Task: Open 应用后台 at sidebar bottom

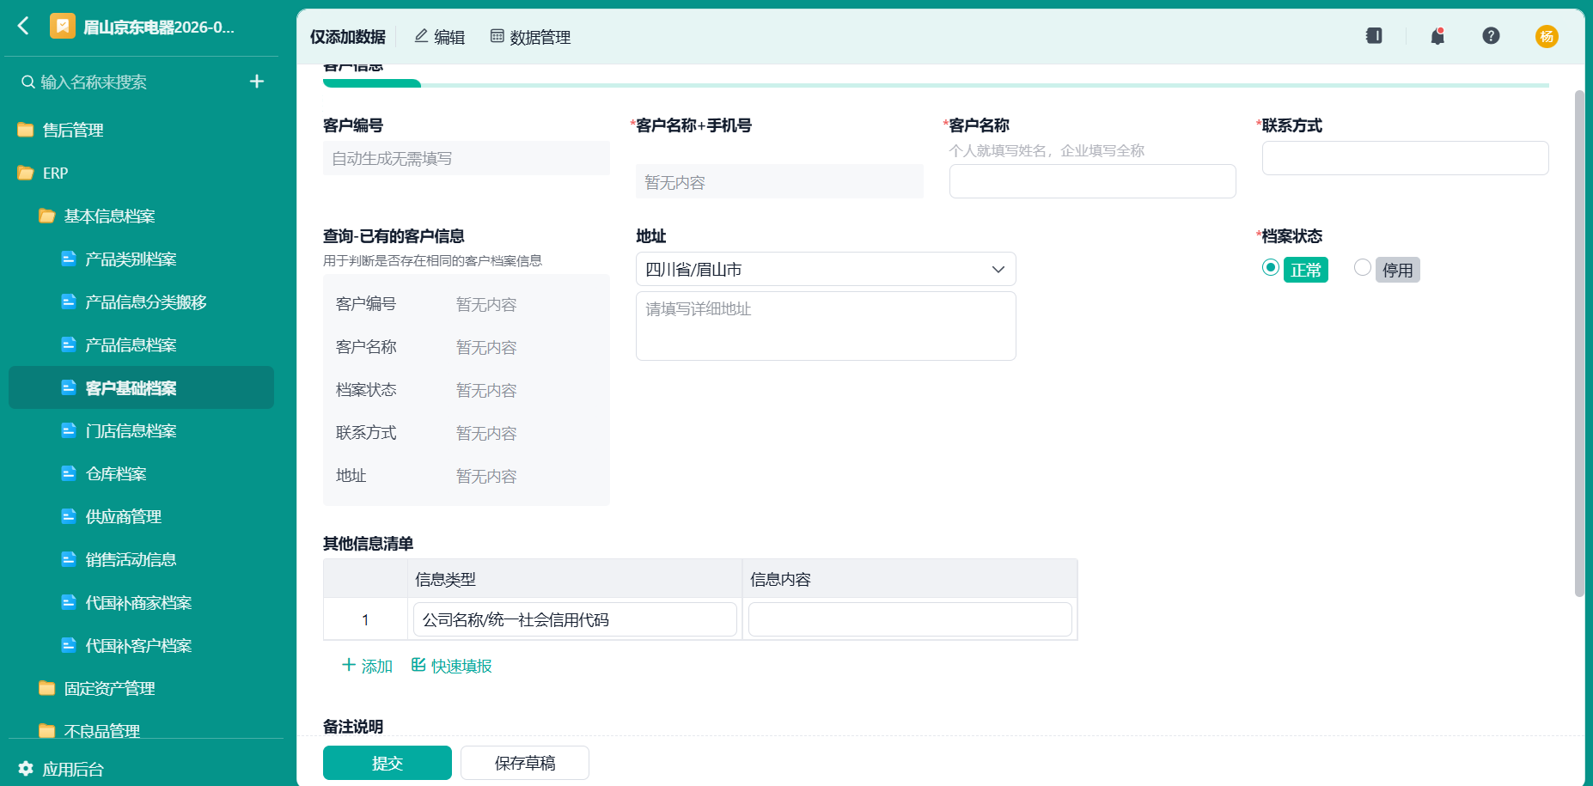Action: [61, 769]
